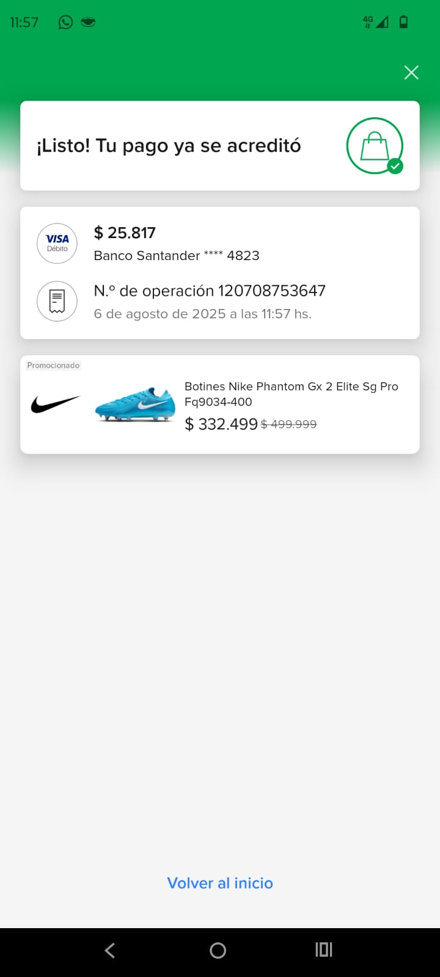
Task: Open the recent apps navigation button
Action: 324,950
